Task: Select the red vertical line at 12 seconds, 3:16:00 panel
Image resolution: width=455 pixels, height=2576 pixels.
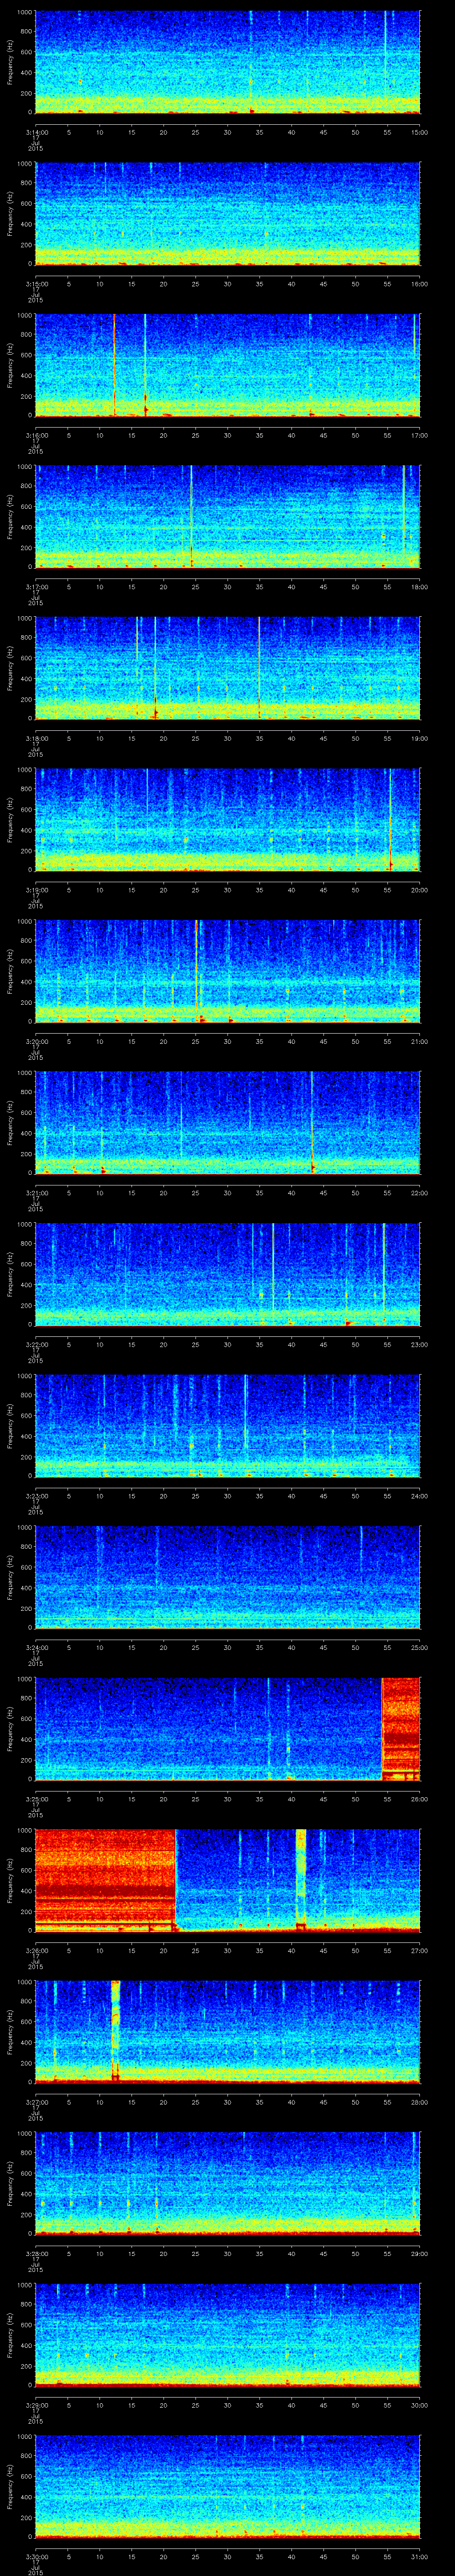Action: click(114, 365)
